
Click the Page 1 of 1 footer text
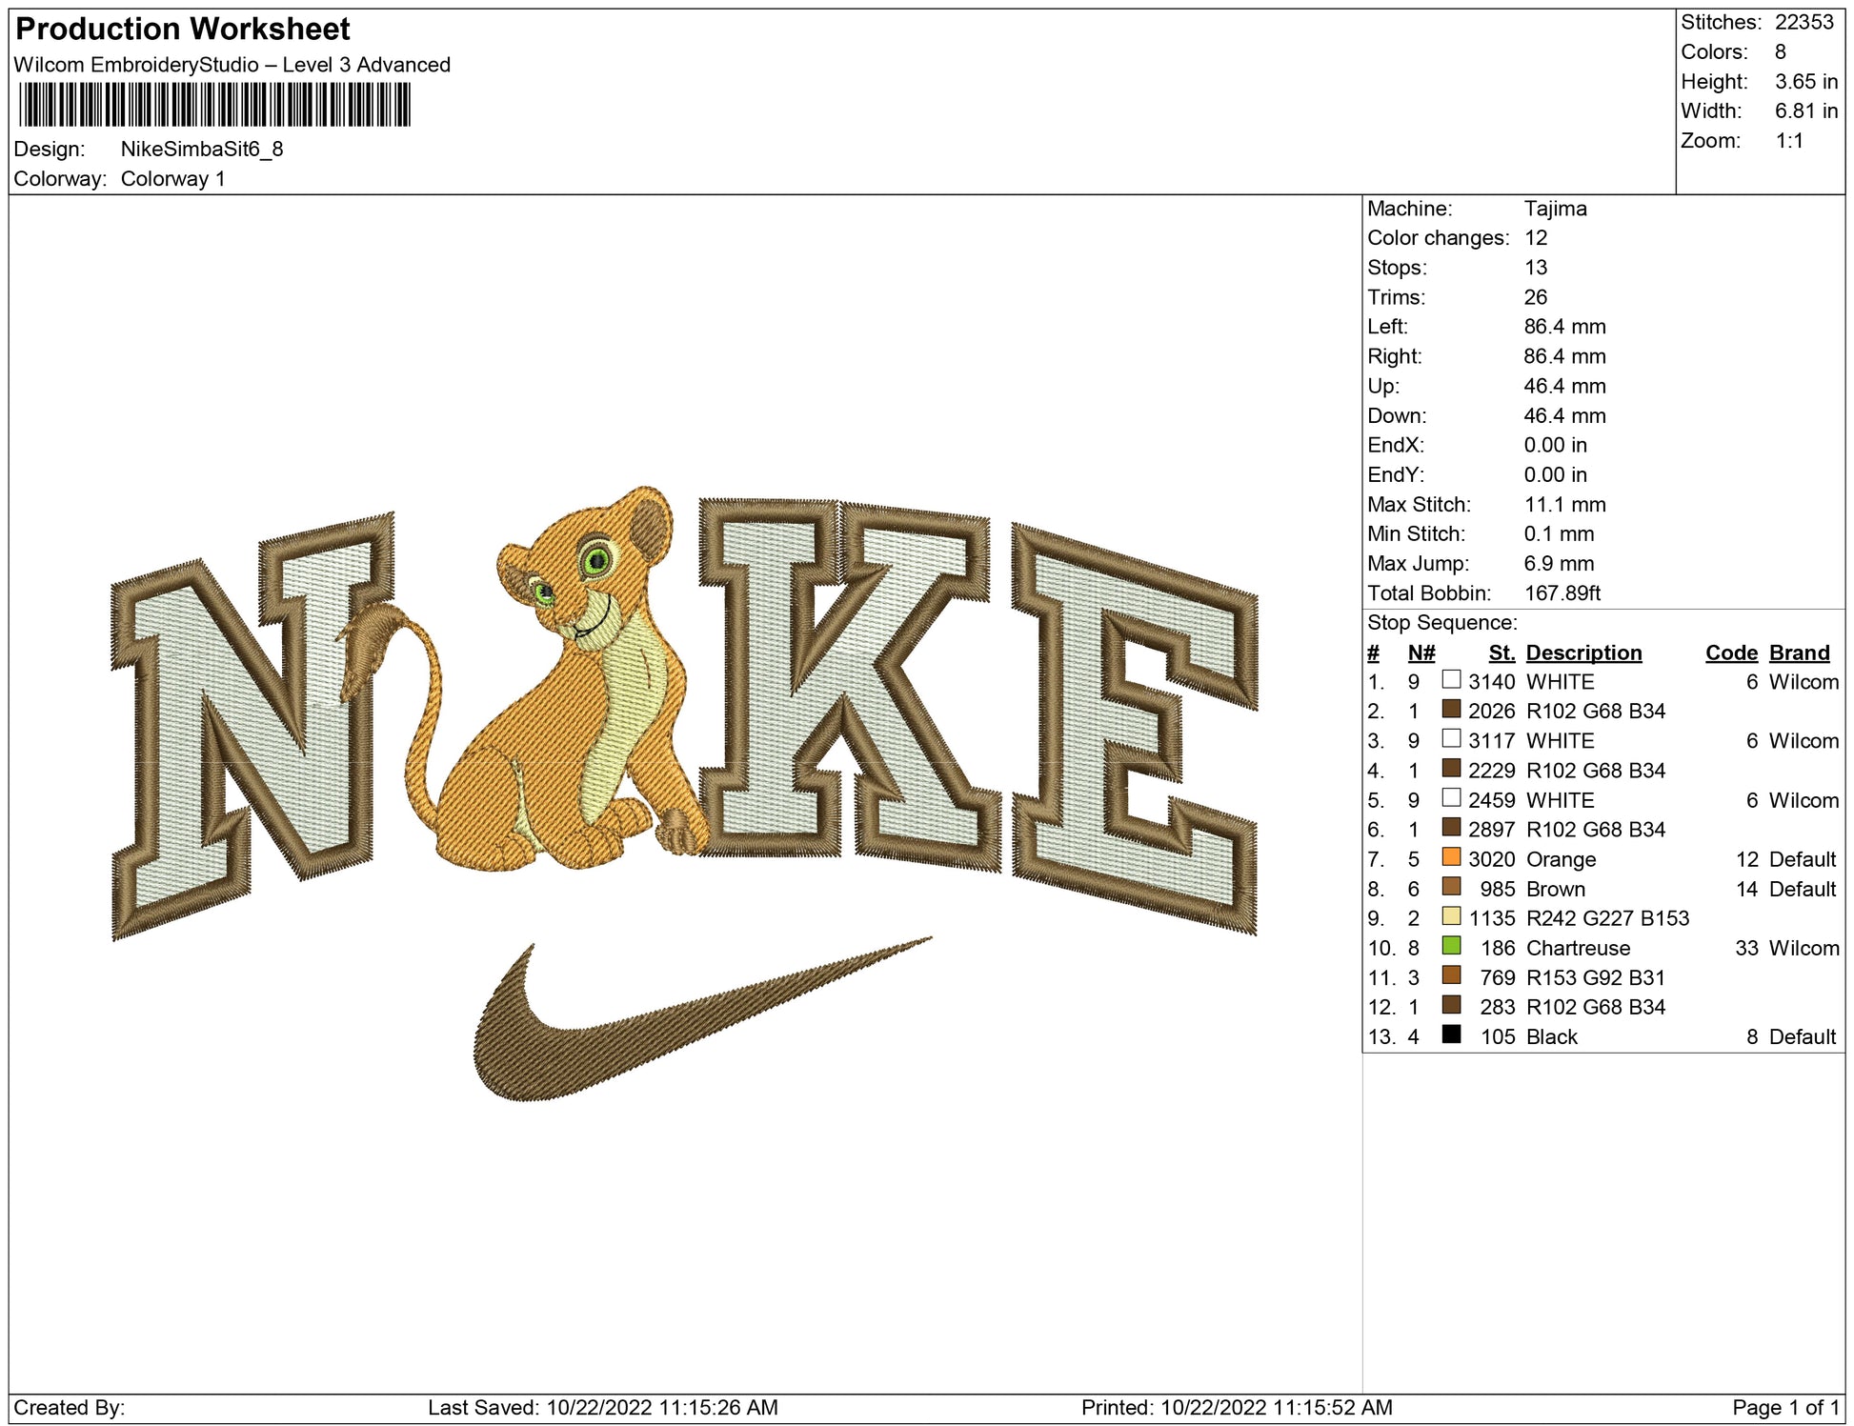(1785, 1407)
